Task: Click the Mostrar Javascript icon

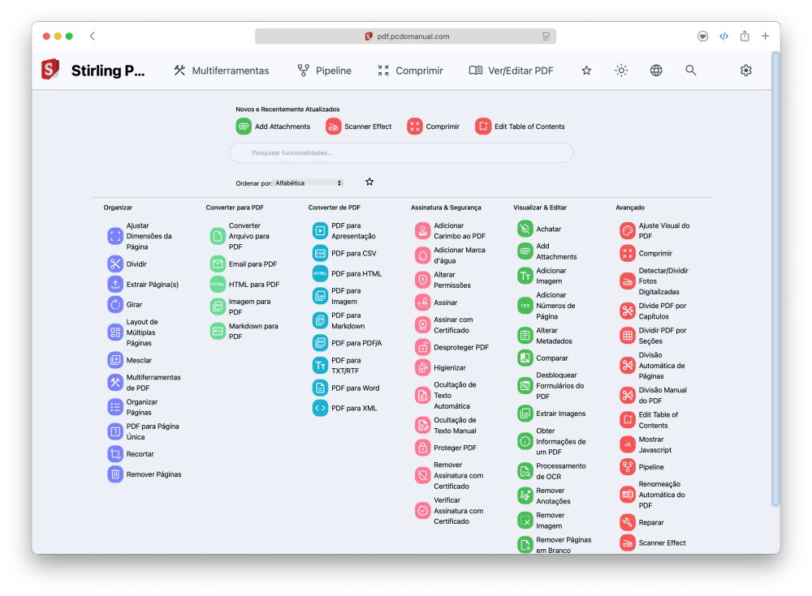Action: click(x=628, y=444)
